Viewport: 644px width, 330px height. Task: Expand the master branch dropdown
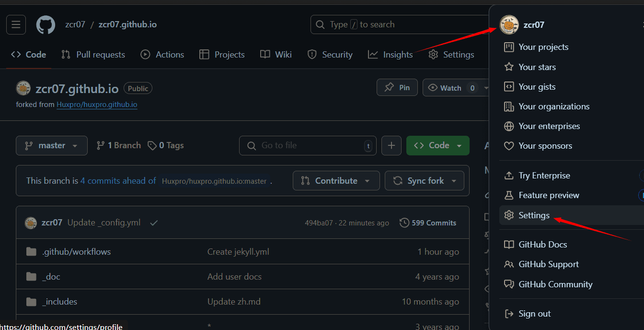tap(52, 145)
